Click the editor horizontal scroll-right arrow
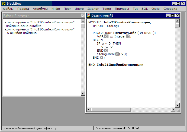The height and width of the screenshot is (132, 187). coord(173,109)
